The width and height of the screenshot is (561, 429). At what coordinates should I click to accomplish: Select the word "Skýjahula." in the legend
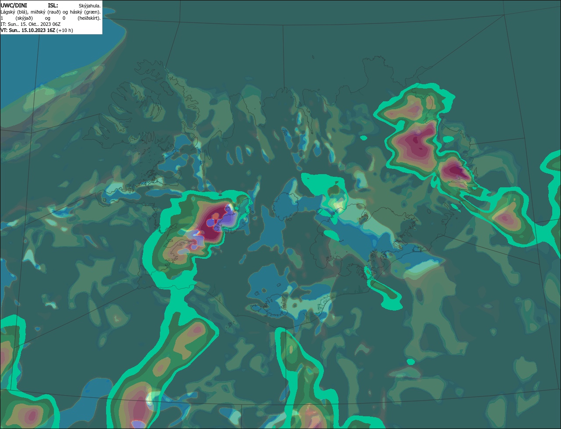coord(89,6)
